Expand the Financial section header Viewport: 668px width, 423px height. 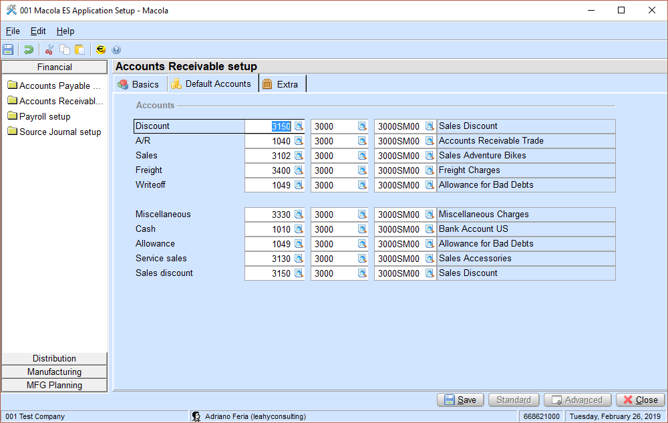click(55, 67)
